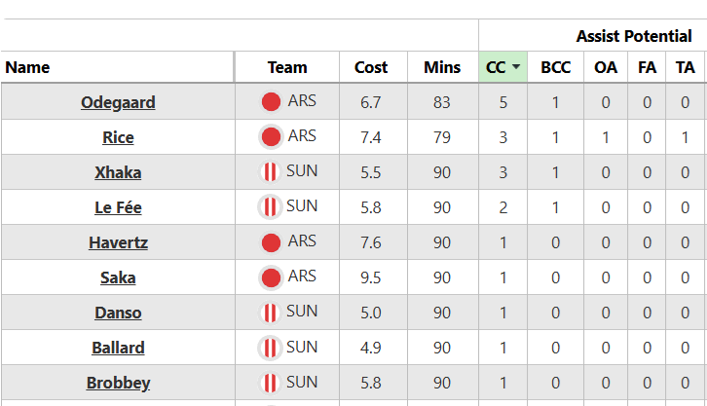Click Arsenal badge icon in Odegaard row
This screenshot has width=707, height=406.
click(271, 101)
